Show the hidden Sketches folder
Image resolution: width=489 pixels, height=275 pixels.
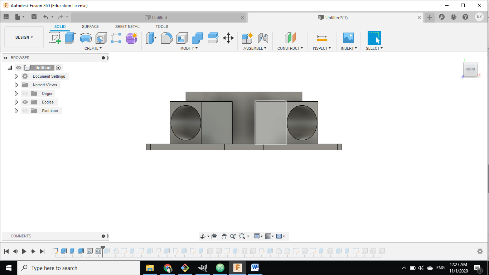click(25, 111)
